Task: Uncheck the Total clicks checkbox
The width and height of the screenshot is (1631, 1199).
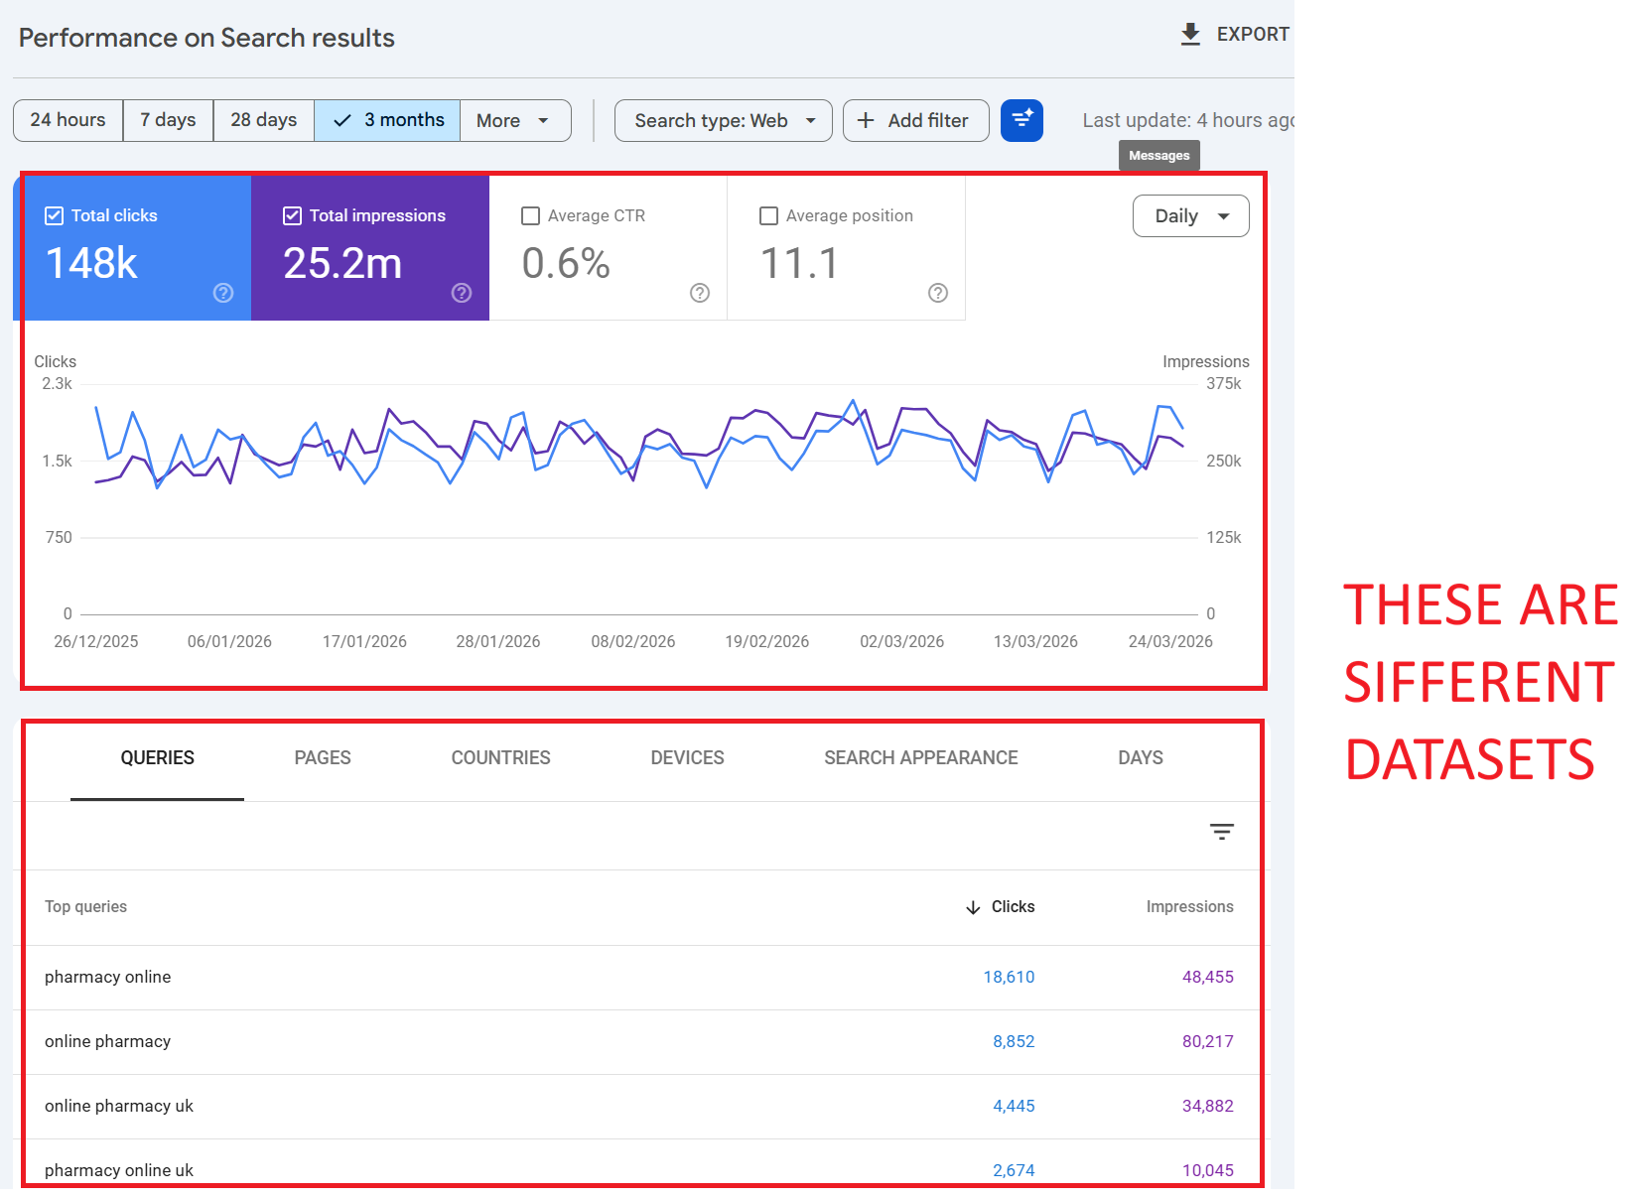Action: [x=55, y=216]
